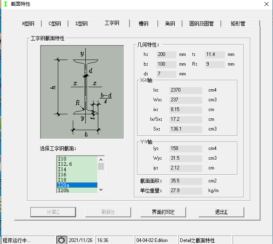
Task: Click the Y-Y轴 group label
Action: pos(146,142)
